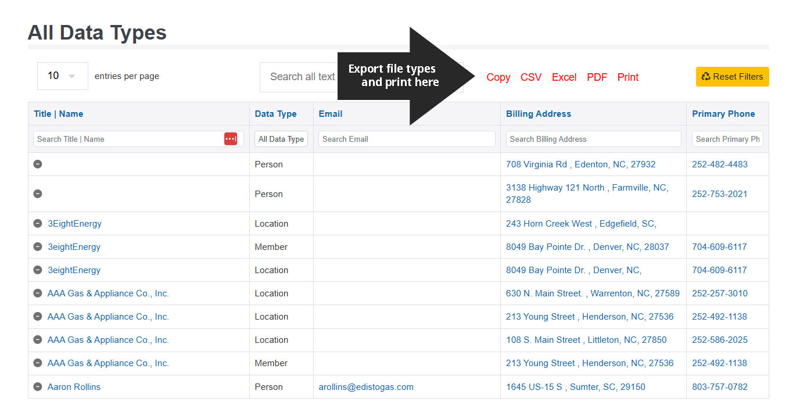Sort by Data Type column header
This screenshot has width=807, height=412.
point(275,114)
